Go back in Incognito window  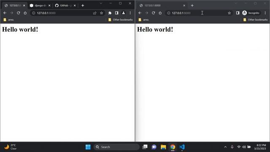pos(140,13)
